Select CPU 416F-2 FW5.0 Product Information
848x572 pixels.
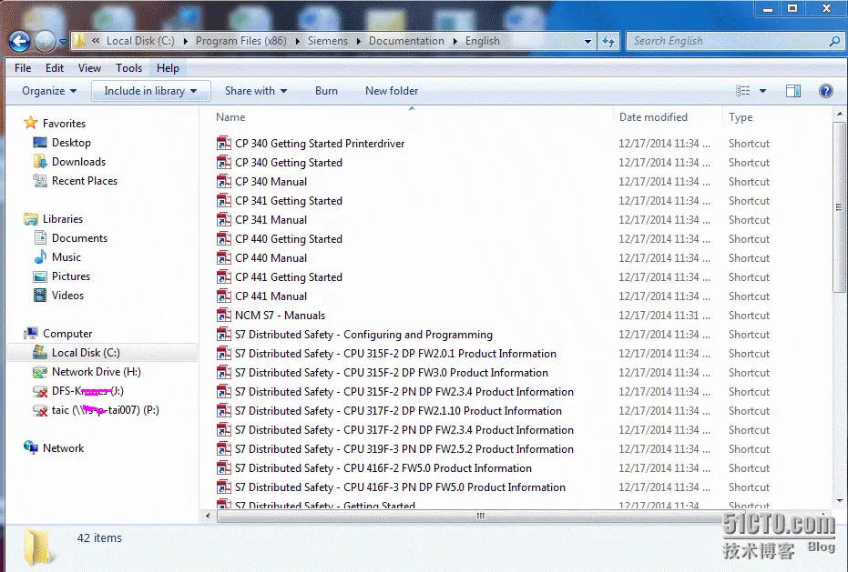[383, 468]
